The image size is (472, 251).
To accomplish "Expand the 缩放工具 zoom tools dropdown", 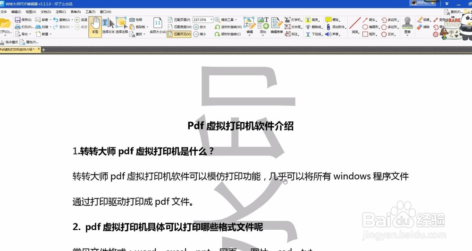I will [236, 19].
